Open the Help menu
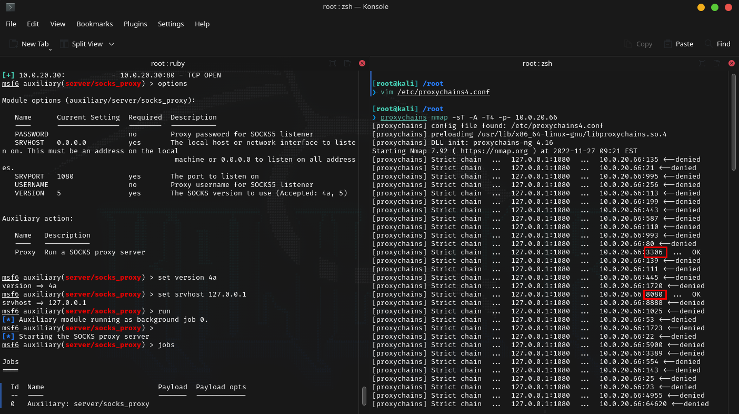The width and height of the screenshot is (739, 414). tap(202, 24)
